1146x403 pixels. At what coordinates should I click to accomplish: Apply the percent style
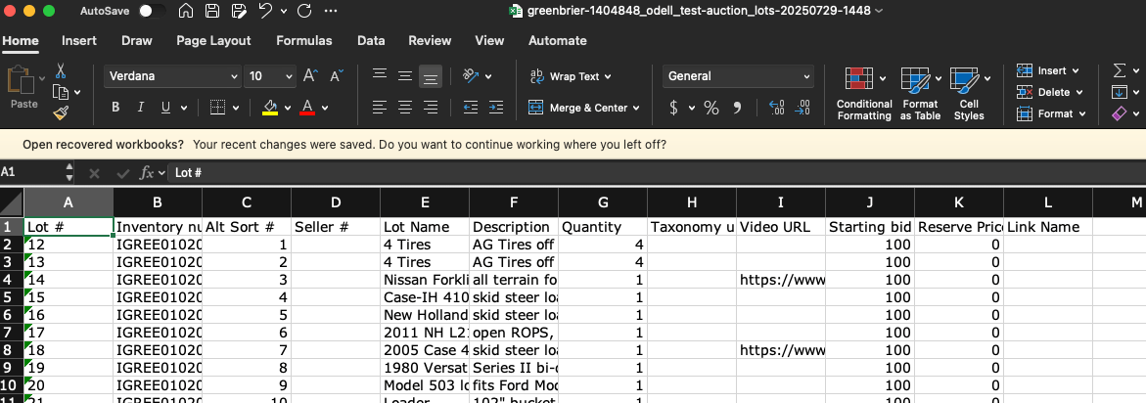pyautogui.click(x=711, y=108)
